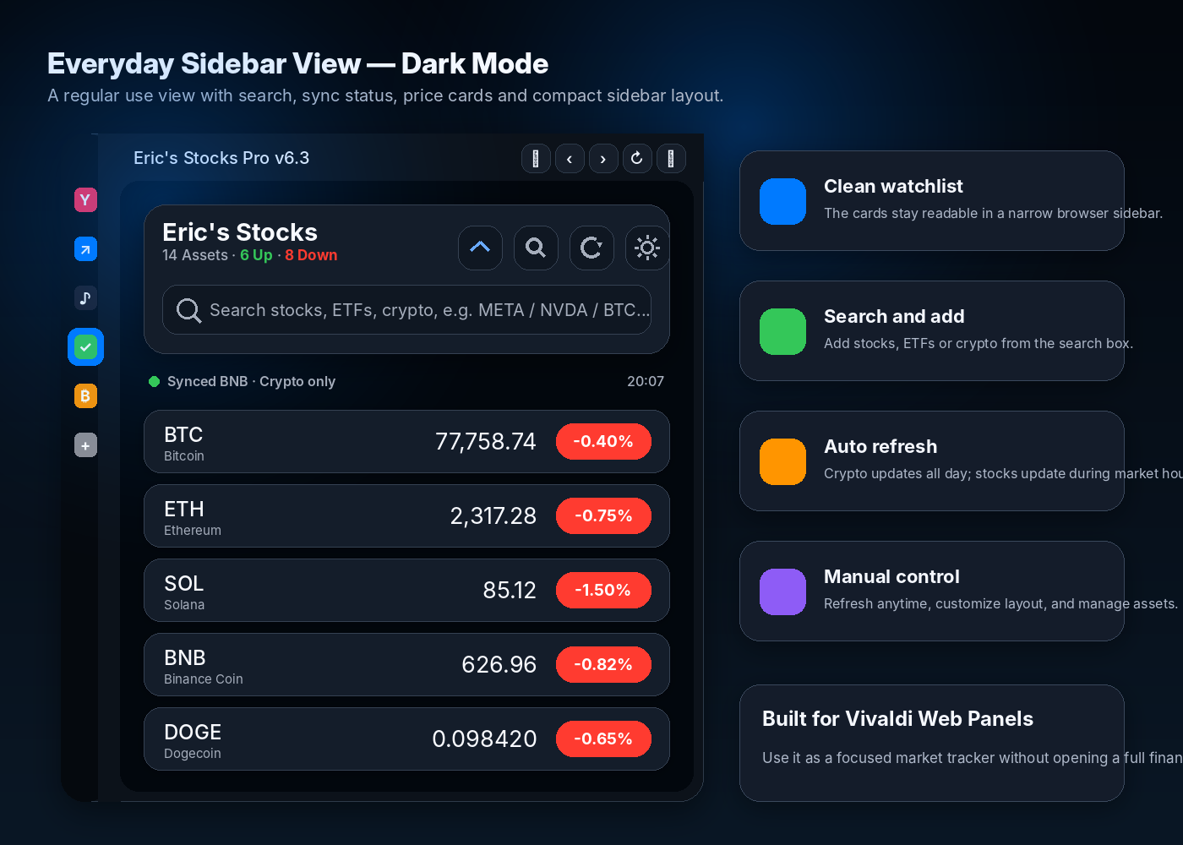Collapse the header with the up chevron

point(480,248)
